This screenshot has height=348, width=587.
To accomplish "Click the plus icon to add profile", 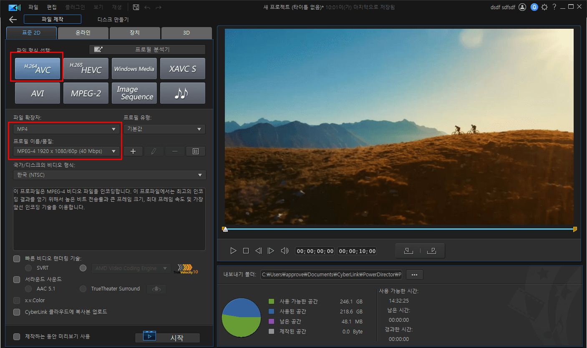I will 133,151.
